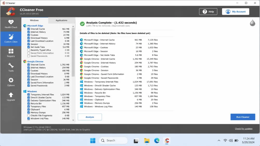Click the Windows category icon in the tree
This screenshot has width=260, height=146.
tap(25, 91)
